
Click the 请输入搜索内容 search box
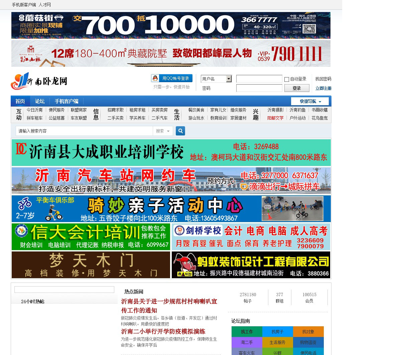point(84,131)
